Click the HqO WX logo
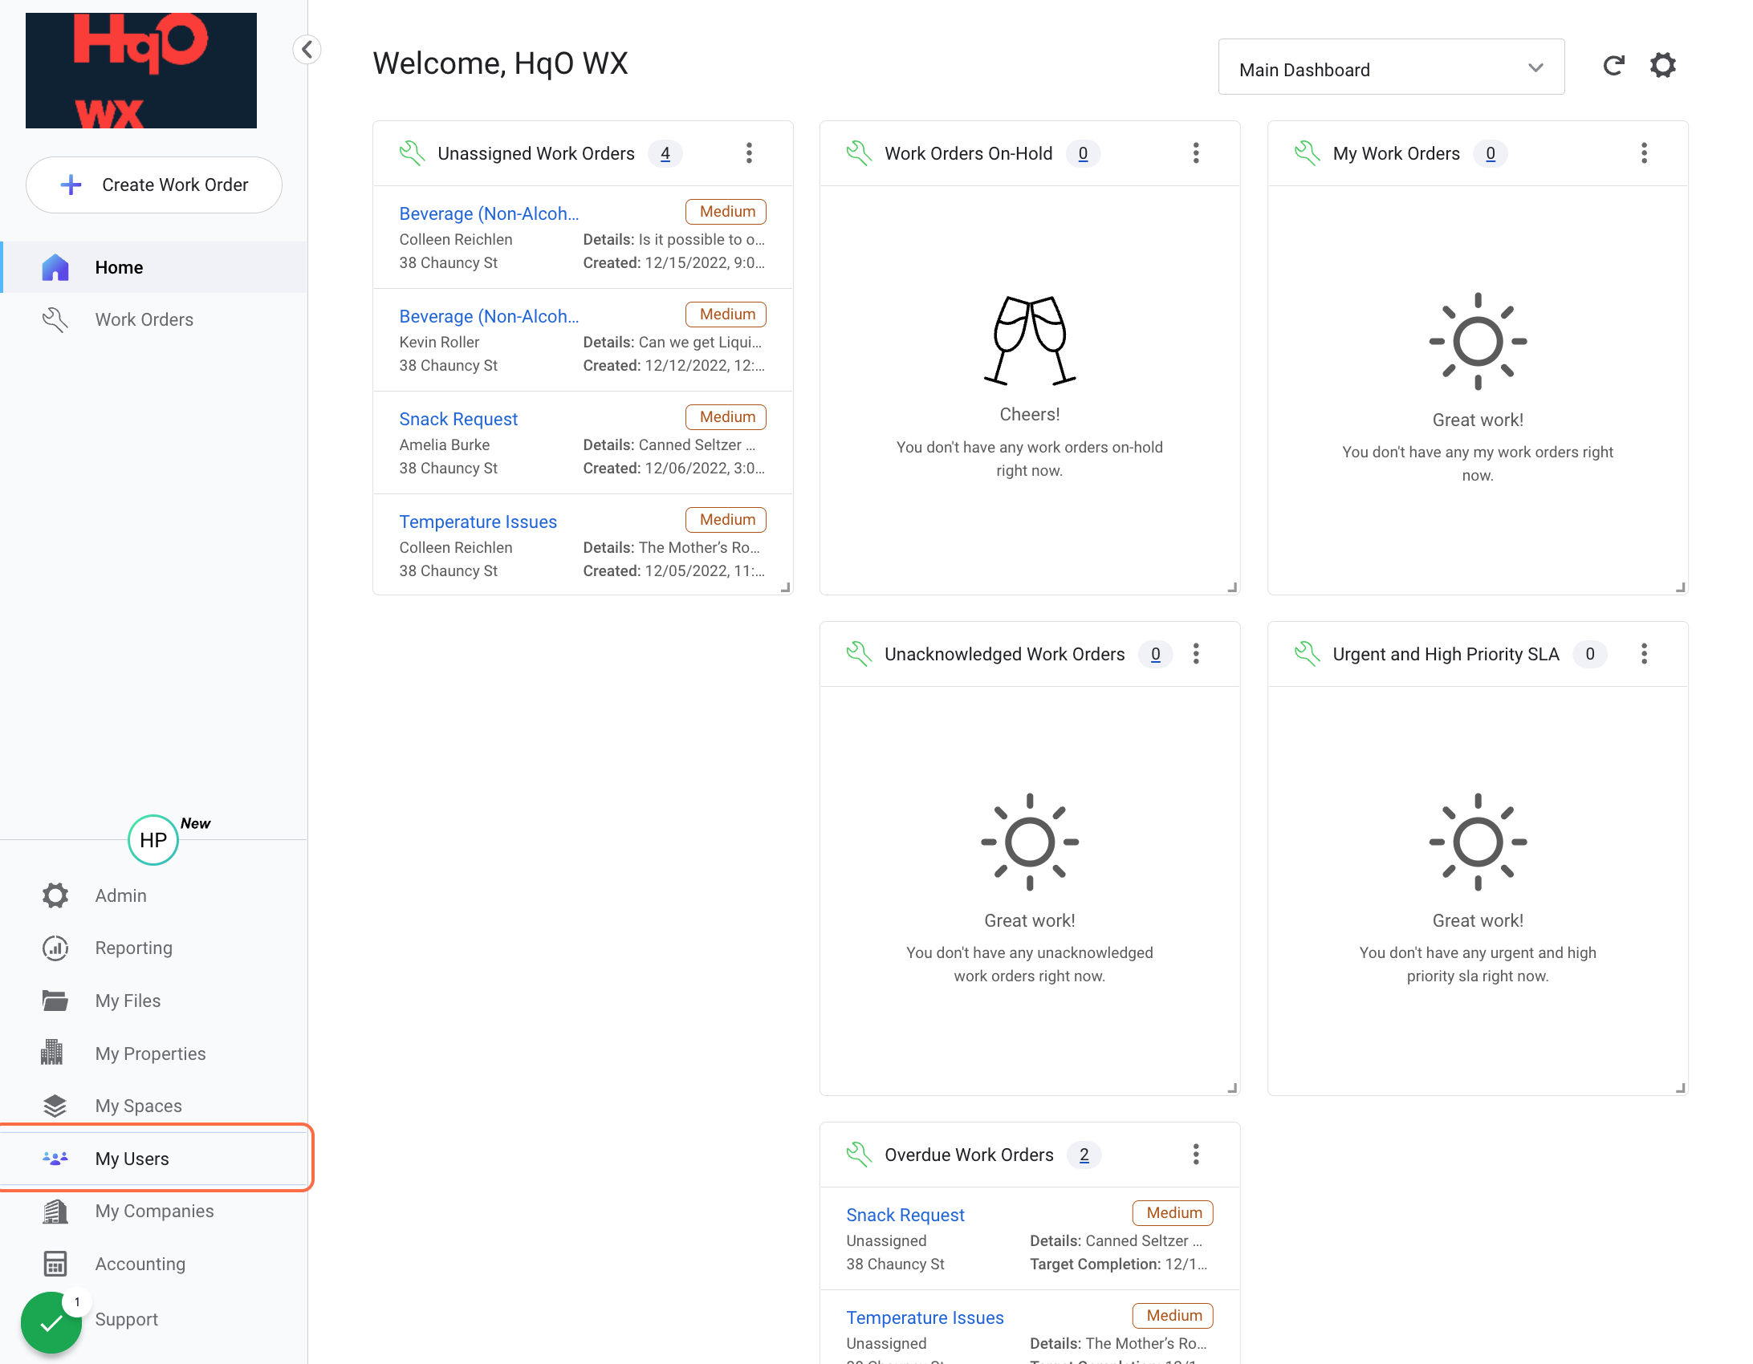 141,71
